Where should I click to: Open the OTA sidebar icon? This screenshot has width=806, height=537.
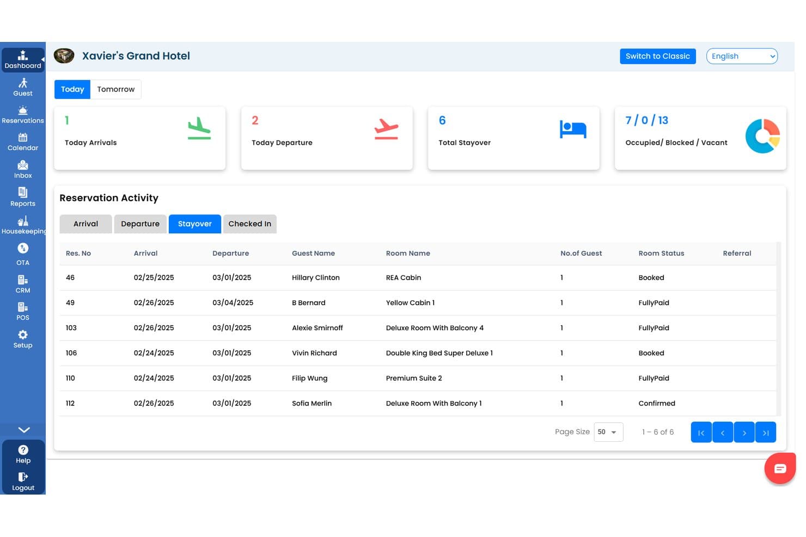click(22, 254)
